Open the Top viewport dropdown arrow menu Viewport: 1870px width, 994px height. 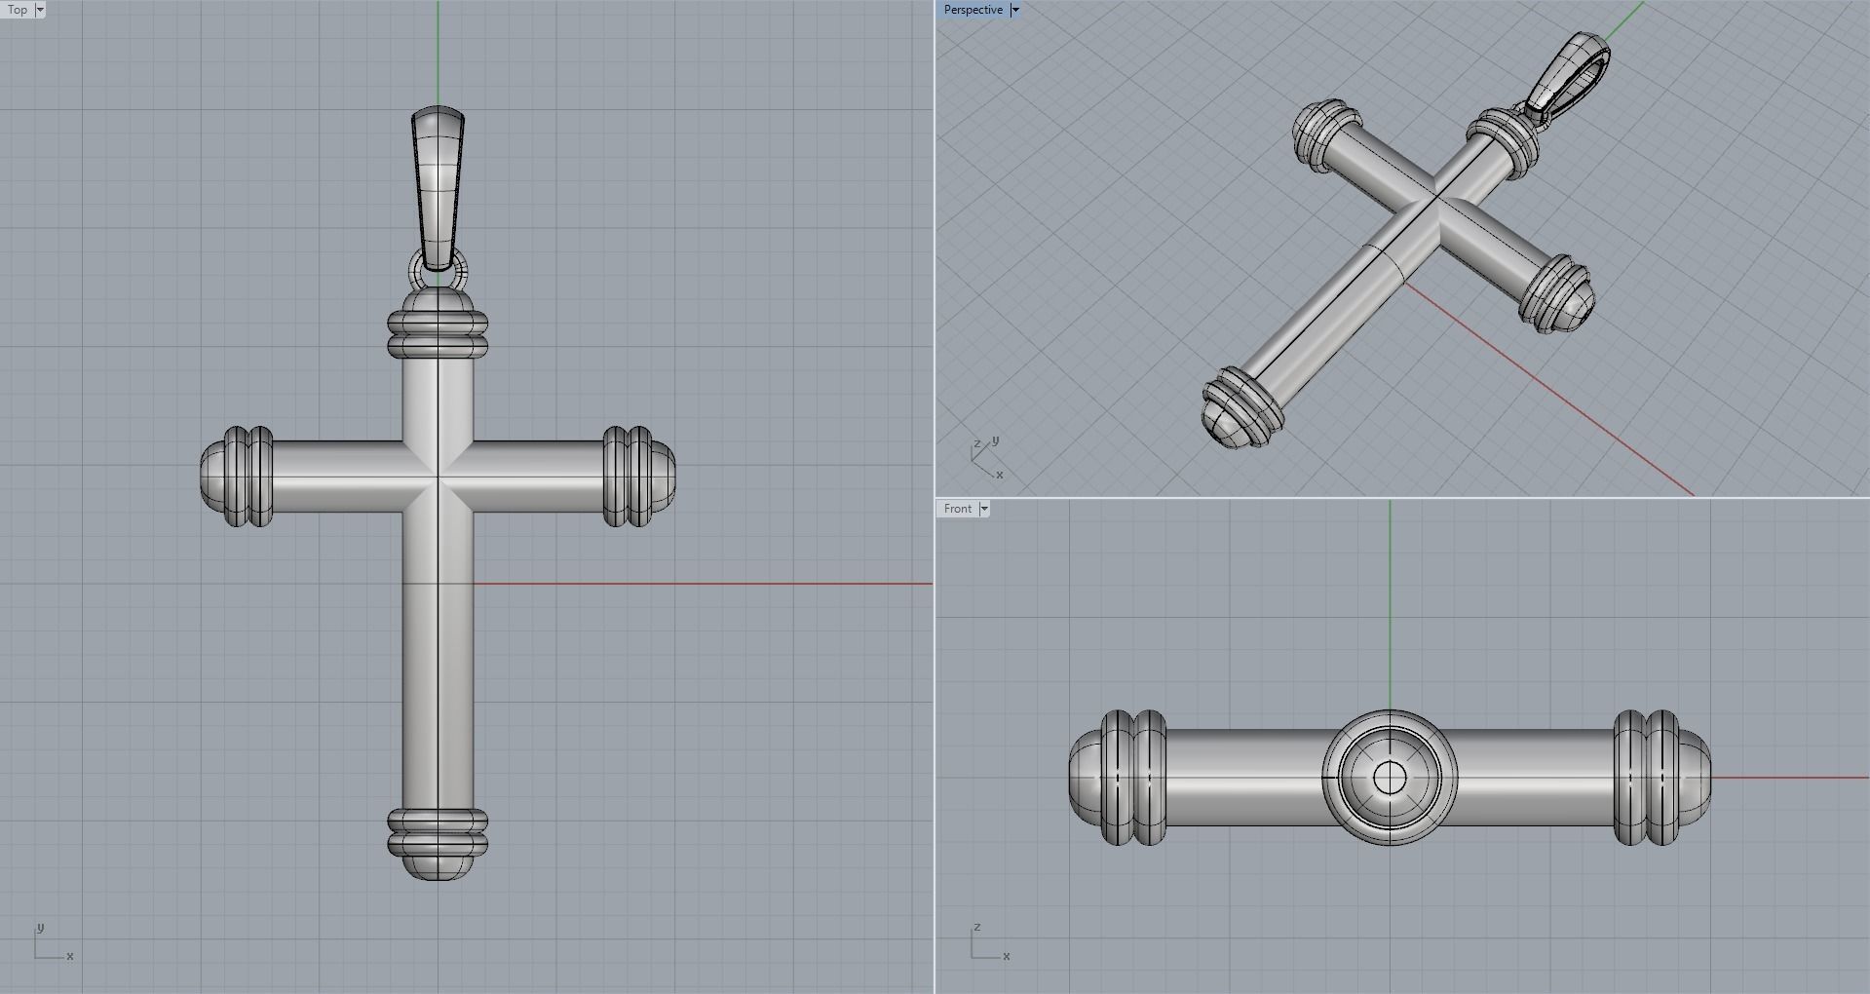(x=40, y=10)
